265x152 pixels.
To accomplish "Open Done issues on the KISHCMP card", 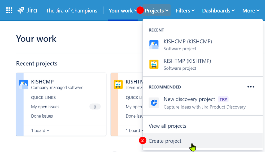I will (42, 116).
